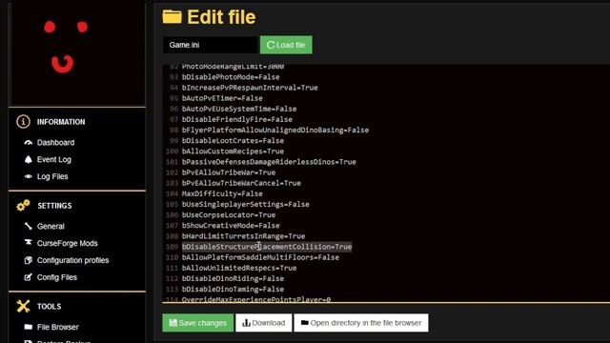Open the File Browser tool
The width and height of the screenshot is (610, 343).
(x=57, y=327)
